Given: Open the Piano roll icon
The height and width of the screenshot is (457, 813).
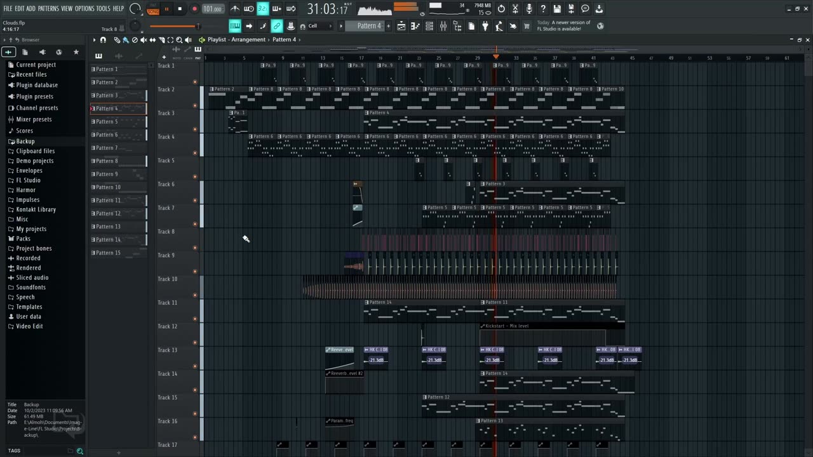Looking at the screenshot, I should tap(415, 26).
